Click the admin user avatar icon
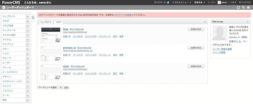This screenshot has height=104, width=253. coord(219,2)
